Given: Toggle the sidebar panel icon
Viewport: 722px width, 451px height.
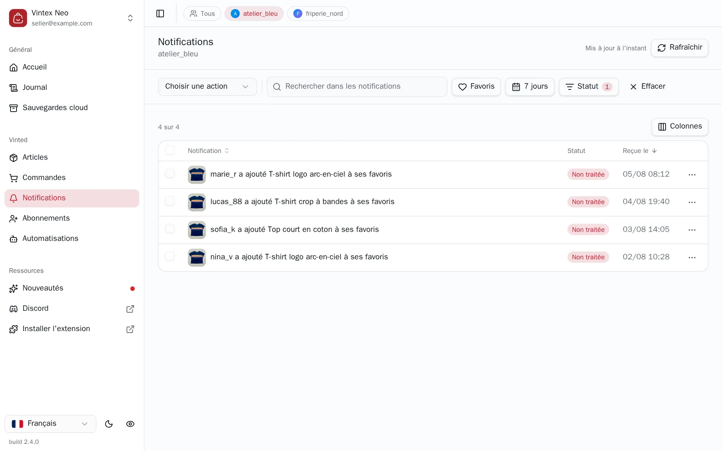Looking at the screenshot, I should coord(160,14).
